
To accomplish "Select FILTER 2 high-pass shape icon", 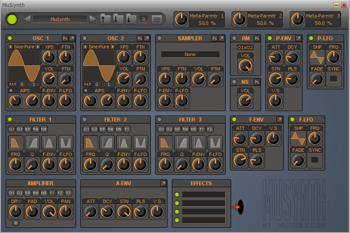I will coord(107,142).
